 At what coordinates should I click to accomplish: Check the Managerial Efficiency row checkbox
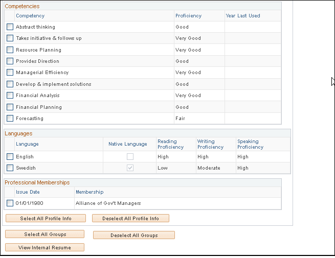click(10, 73)
